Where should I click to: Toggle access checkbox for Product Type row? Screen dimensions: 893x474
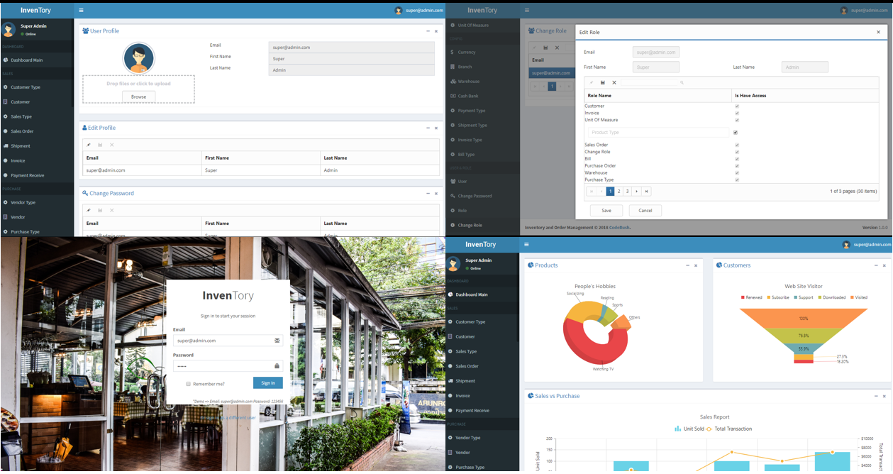(736, 132)
